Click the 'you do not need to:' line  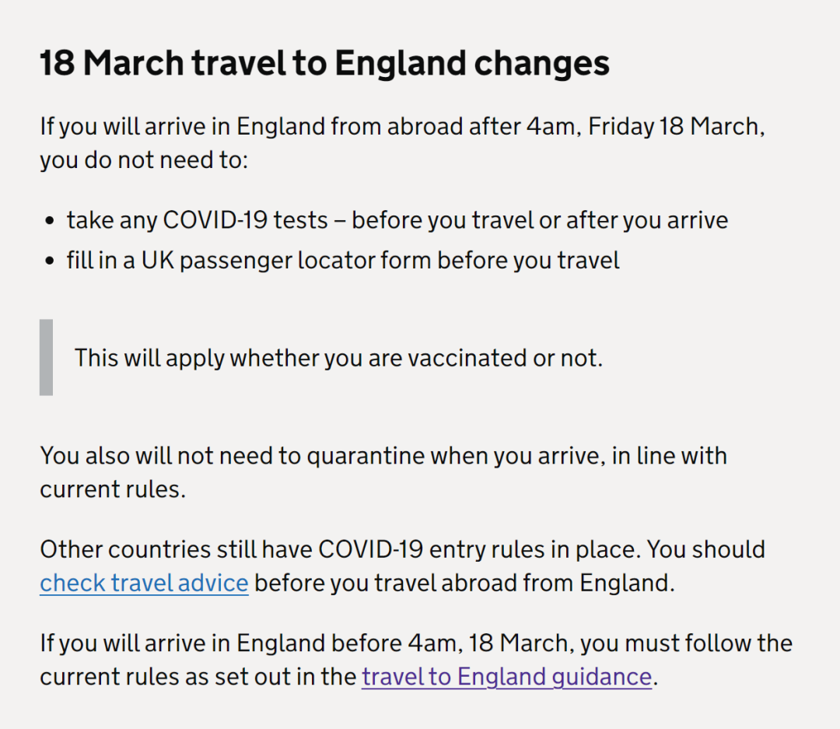click(x=144, y=159)
